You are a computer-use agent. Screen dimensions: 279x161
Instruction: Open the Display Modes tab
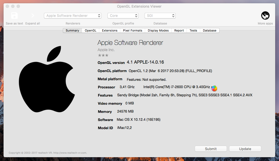coord(158,30)
